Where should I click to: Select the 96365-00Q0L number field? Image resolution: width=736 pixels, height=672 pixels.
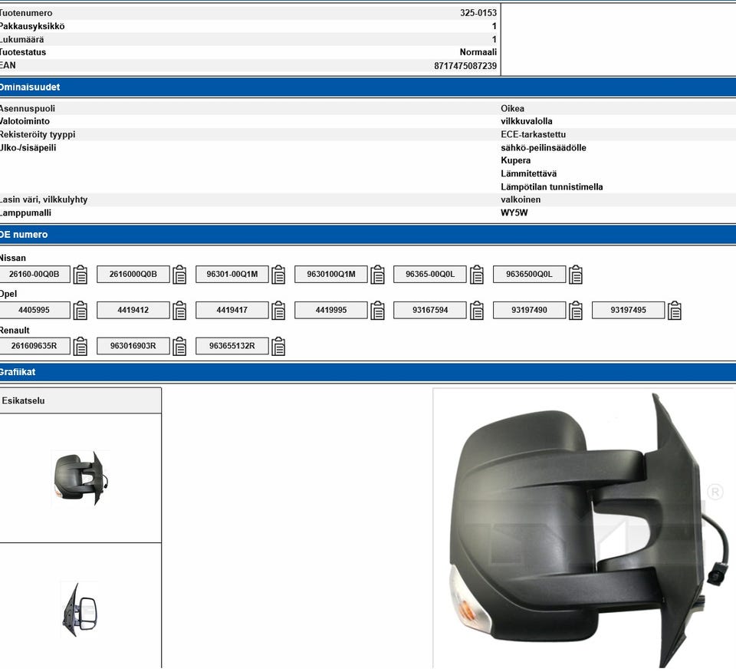pos(430,275)
